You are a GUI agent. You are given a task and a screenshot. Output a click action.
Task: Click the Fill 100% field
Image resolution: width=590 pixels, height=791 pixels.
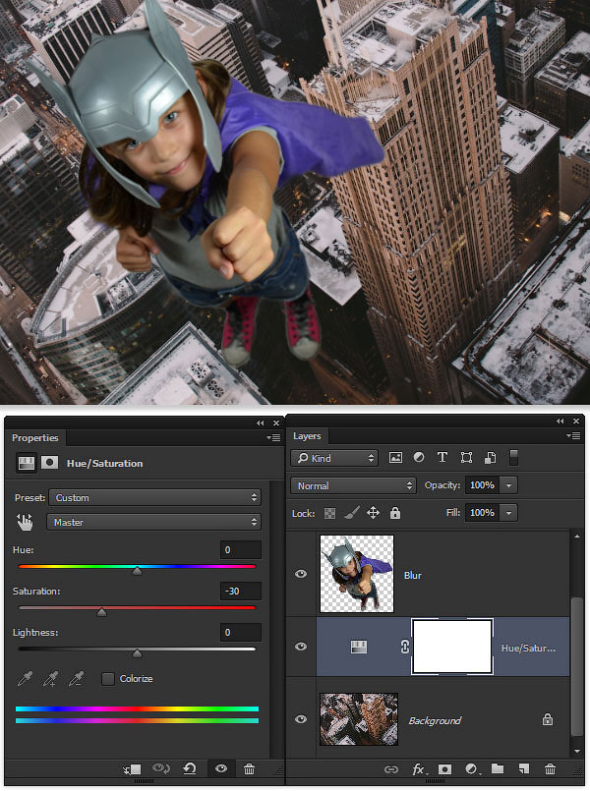tap(484, 513)
